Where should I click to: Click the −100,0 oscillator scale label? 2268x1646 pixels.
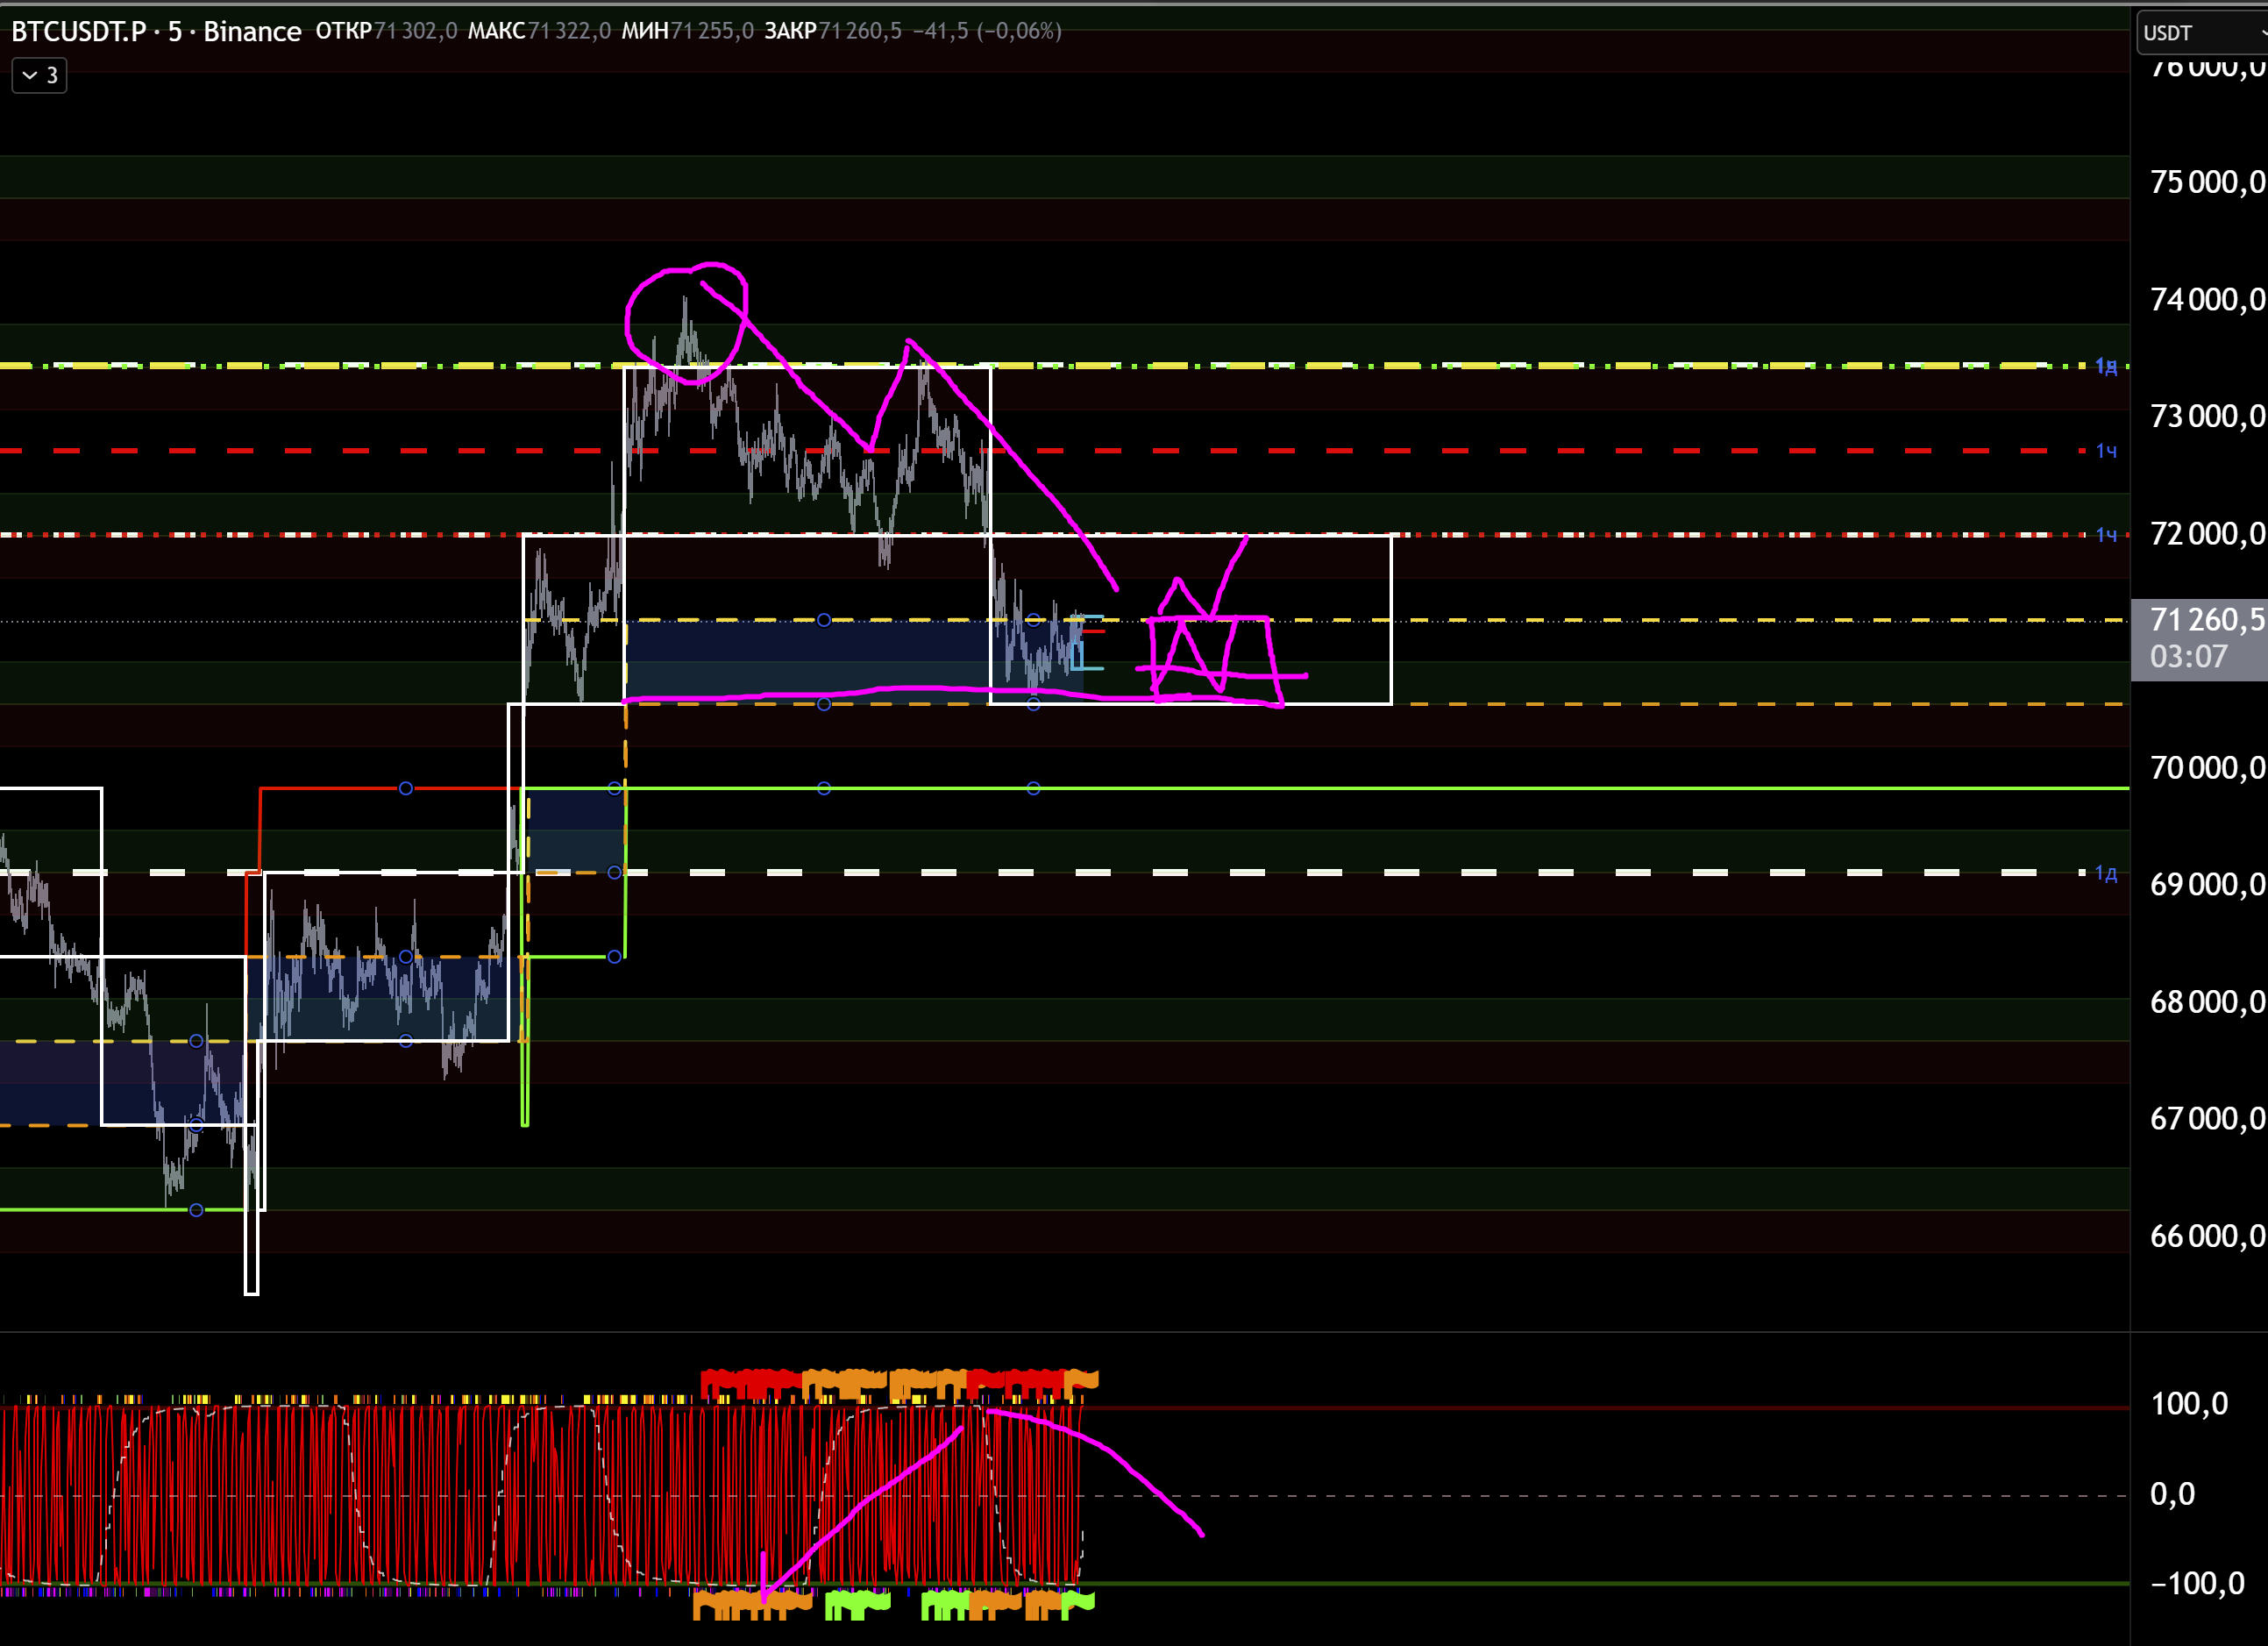coord(2197,1583)
